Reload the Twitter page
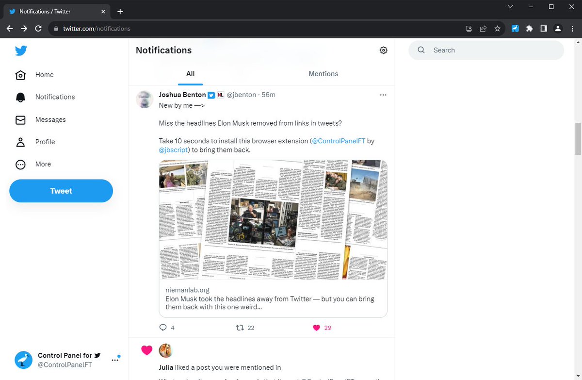The height and width of the screenshot is (380, 582). 38,29
